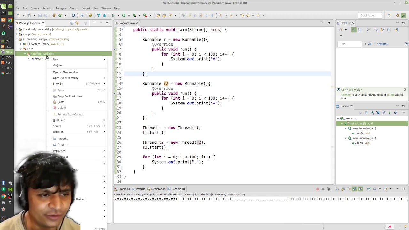Toggle Categorized view in Task List toolbar
Viewport: 409px width, 230px height.
(353, 30)
